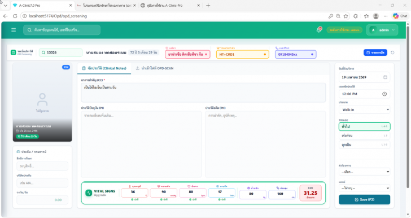
Task: Open a new browser tab with plus icon
Action: point(208,5)
